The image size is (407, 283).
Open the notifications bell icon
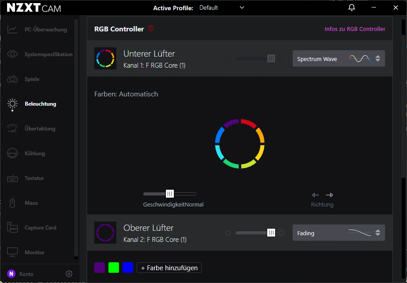tap(352, 8)
